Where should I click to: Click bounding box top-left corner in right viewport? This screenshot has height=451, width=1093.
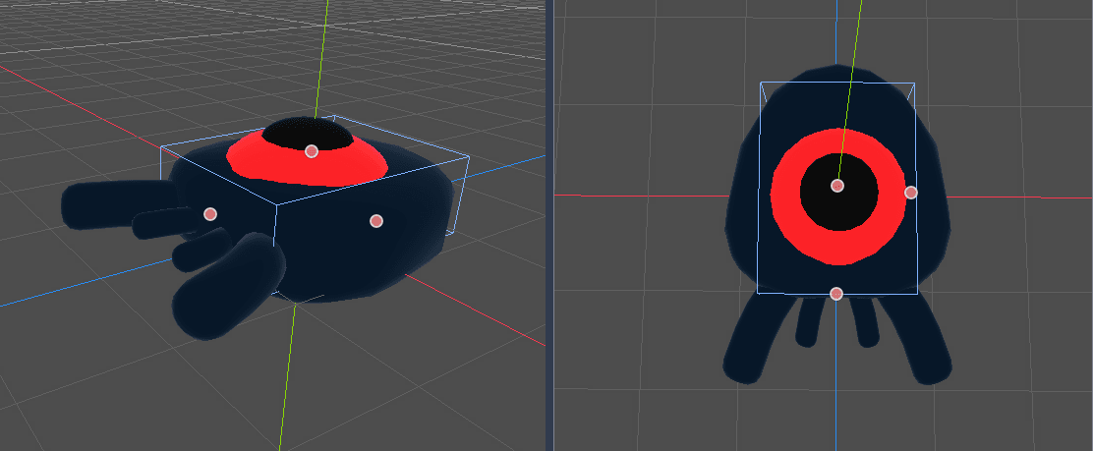(761, 84)
